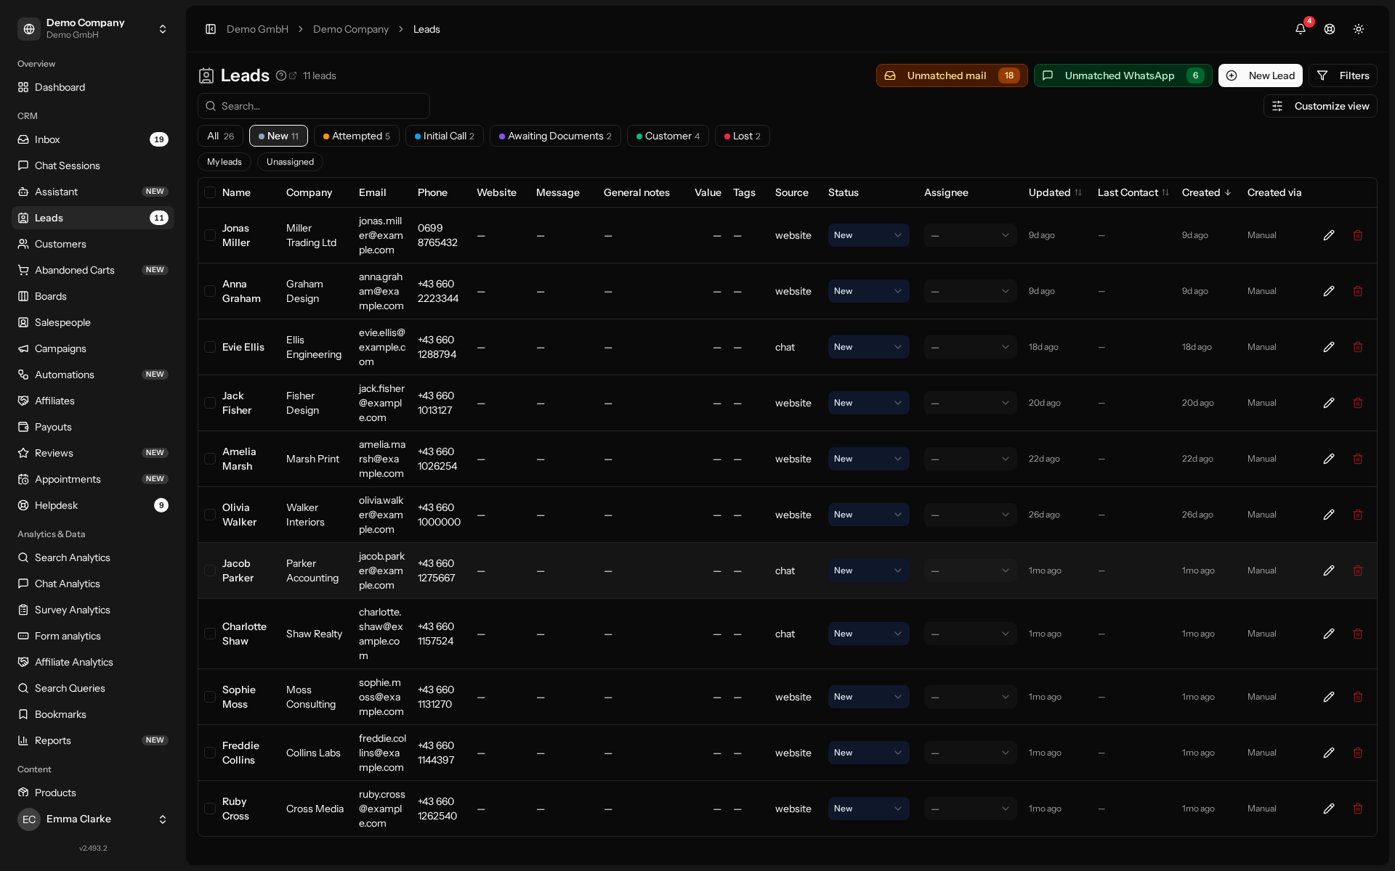Viewport: 1395px width, 871px height.
Task: Filter by the Unassigned chip
Action: tap(290, 162)
